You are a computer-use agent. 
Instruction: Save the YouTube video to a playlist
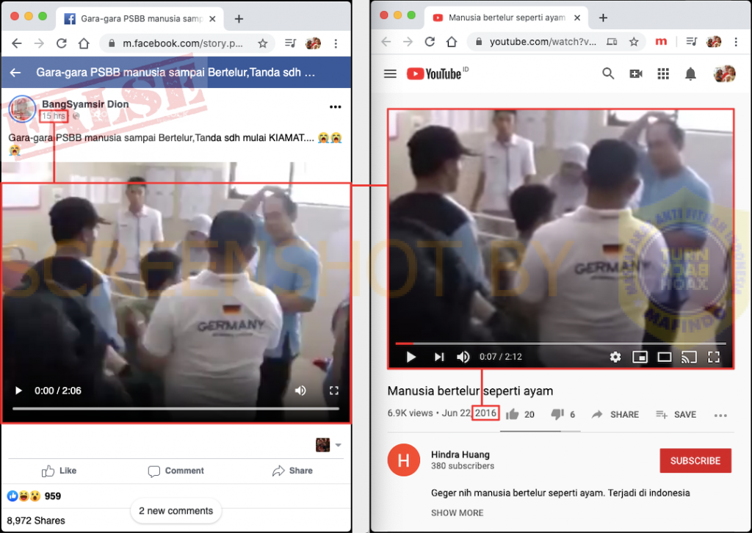676,415
